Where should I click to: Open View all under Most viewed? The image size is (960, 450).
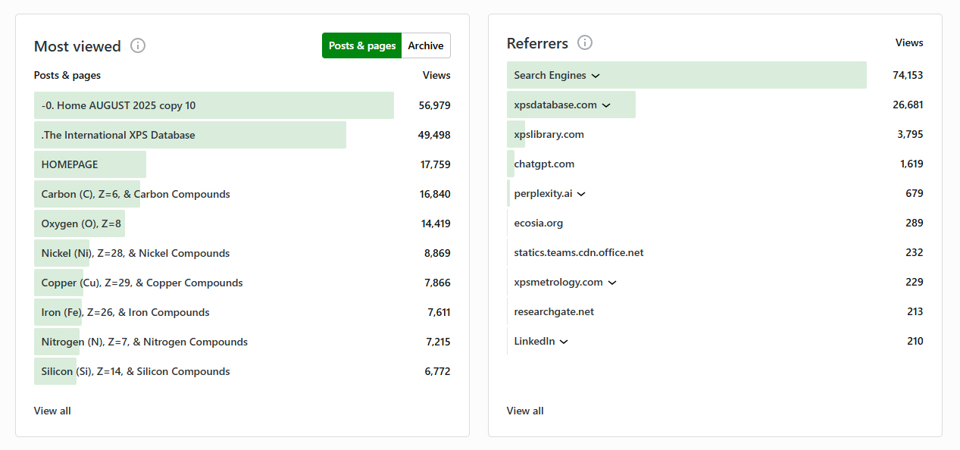point(52,411)
